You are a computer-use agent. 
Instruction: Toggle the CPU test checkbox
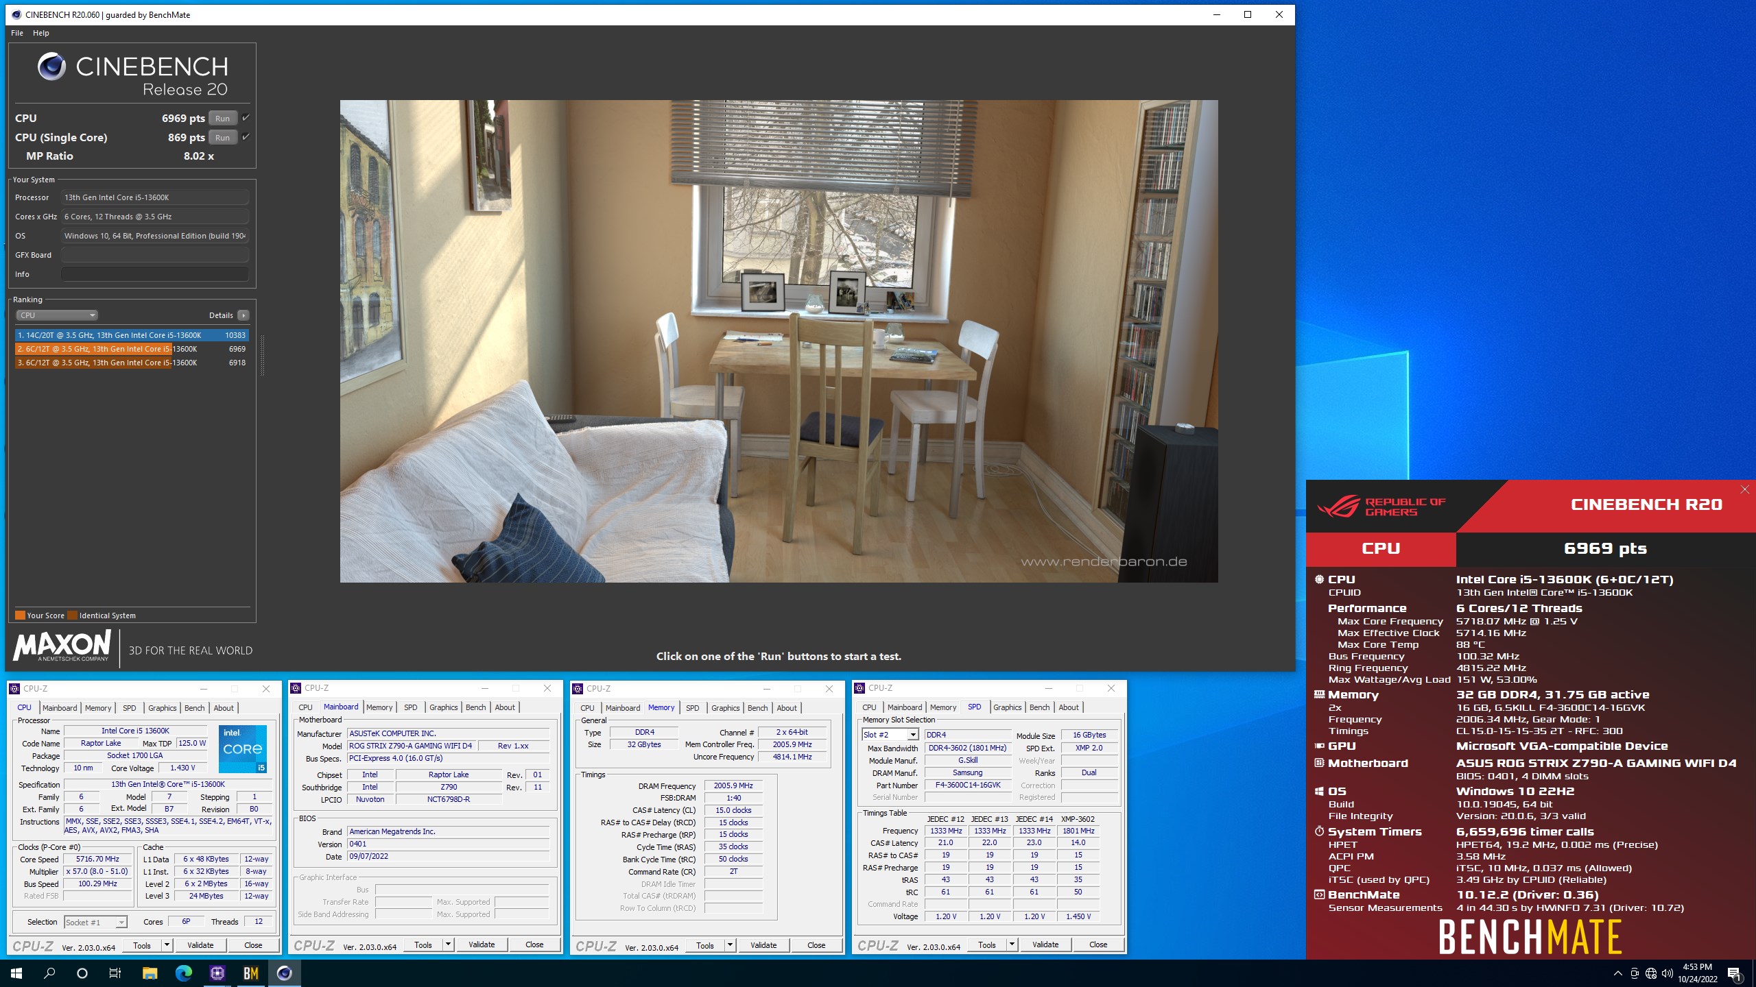point(246,118)
